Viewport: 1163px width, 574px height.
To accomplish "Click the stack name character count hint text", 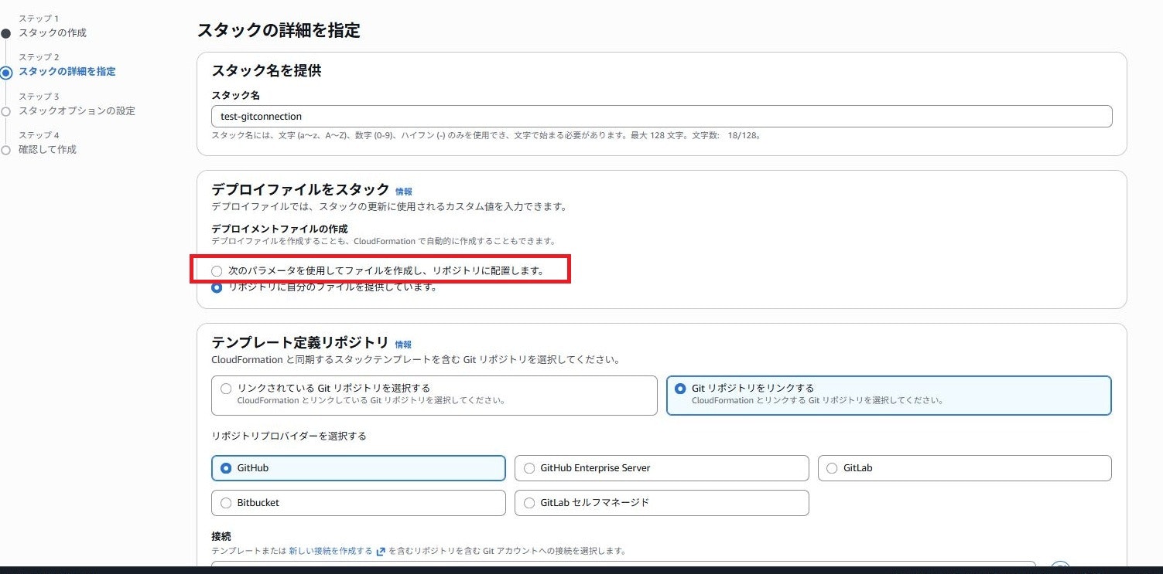I will tap(487, 135).
